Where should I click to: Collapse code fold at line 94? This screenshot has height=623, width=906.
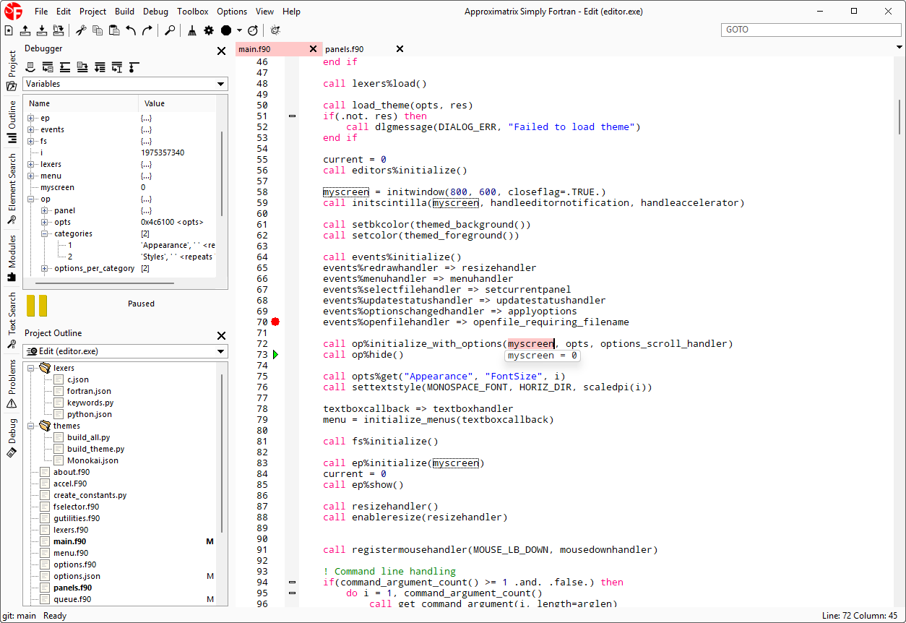tap(292, 582)
